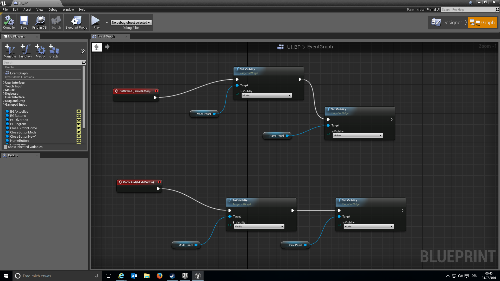Open Outlook from the taskbar
Screen dimensions: 500x281
[x=134, y=276]
